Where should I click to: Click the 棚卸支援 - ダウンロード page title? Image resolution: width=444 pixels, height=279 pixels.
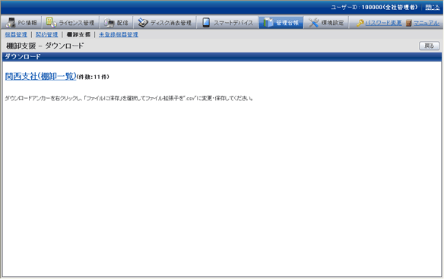[x=45, y=46]
